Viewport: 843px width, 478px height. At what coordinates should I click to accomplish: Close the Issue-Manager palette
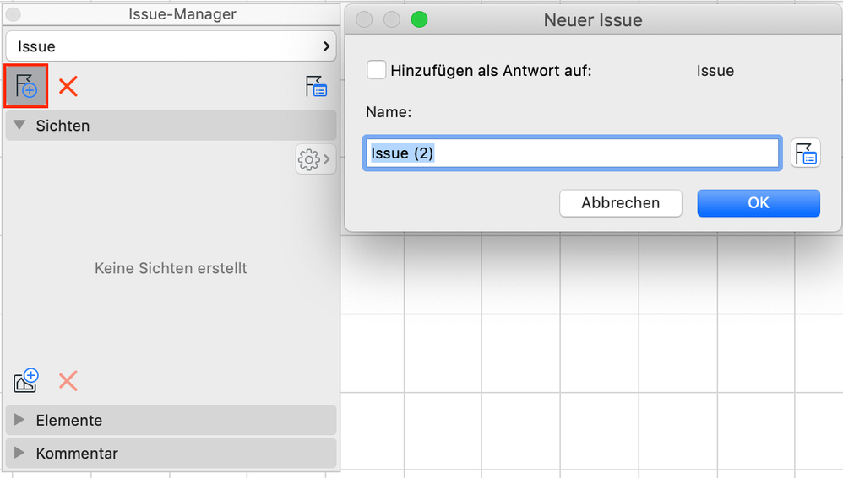tap(14, 14)
